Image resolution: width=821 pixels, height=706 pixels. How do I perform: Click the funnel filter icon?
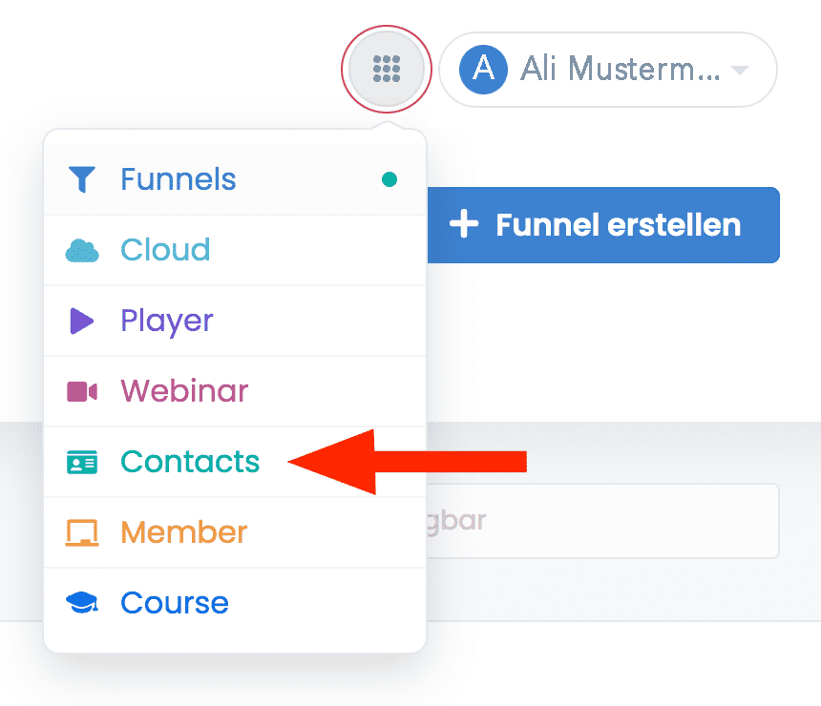click(x=82, y=179)
